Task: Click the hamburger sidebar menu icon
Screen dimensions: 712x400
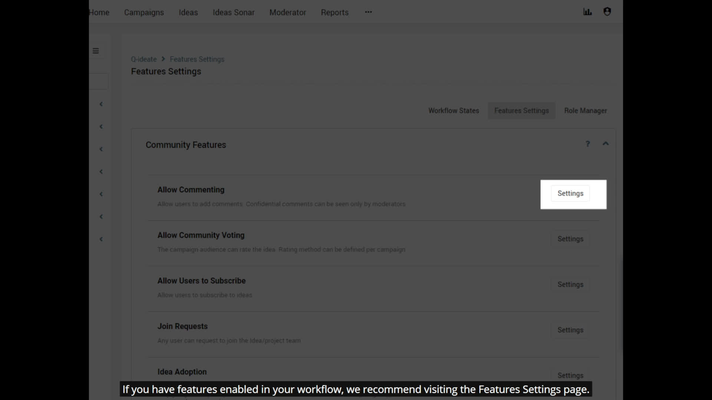Action: 96,51
